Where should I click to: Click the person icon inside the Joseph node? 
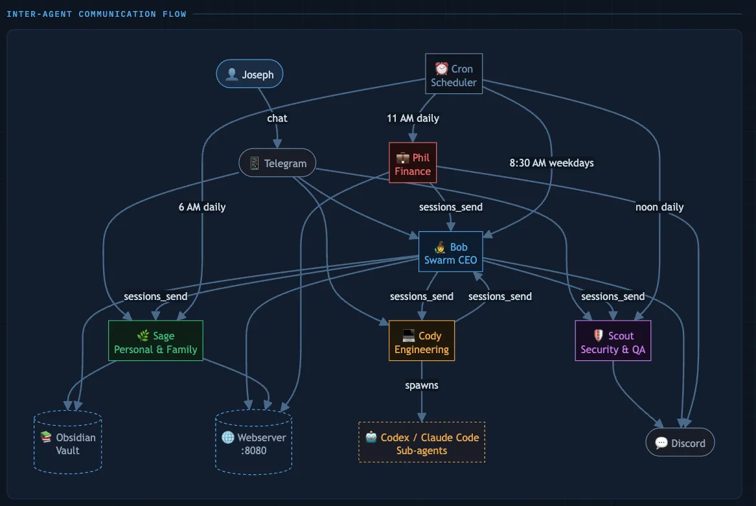[x=232, y=73]
